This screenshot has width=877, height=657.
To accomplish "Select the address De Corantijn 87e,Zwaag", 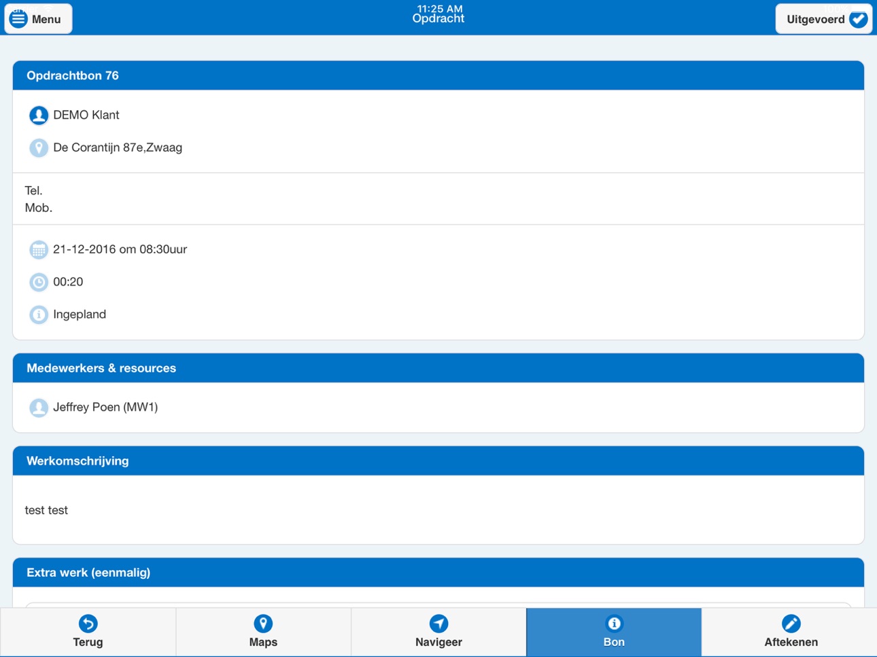I will point(118,147).
